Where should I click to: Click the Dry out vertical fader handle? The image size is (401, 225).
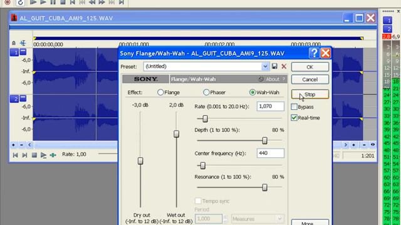click(140, 161)
